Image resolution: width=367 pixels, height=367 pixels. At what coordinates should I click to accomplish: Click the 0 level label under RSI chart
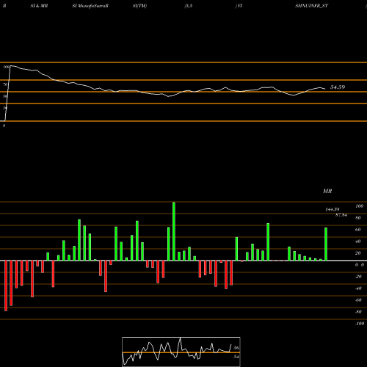(4, 126)
